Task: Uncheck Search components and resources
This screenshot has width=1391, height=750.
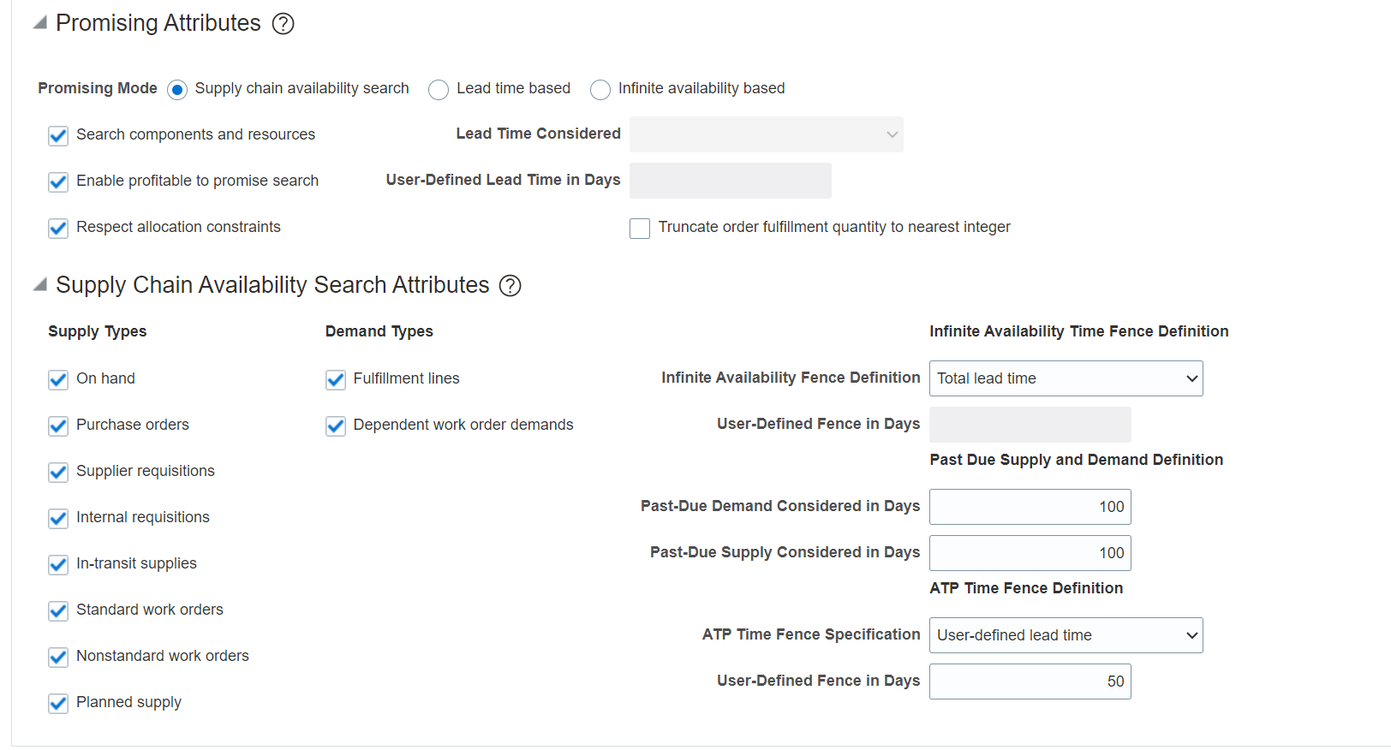Action: 58,136
